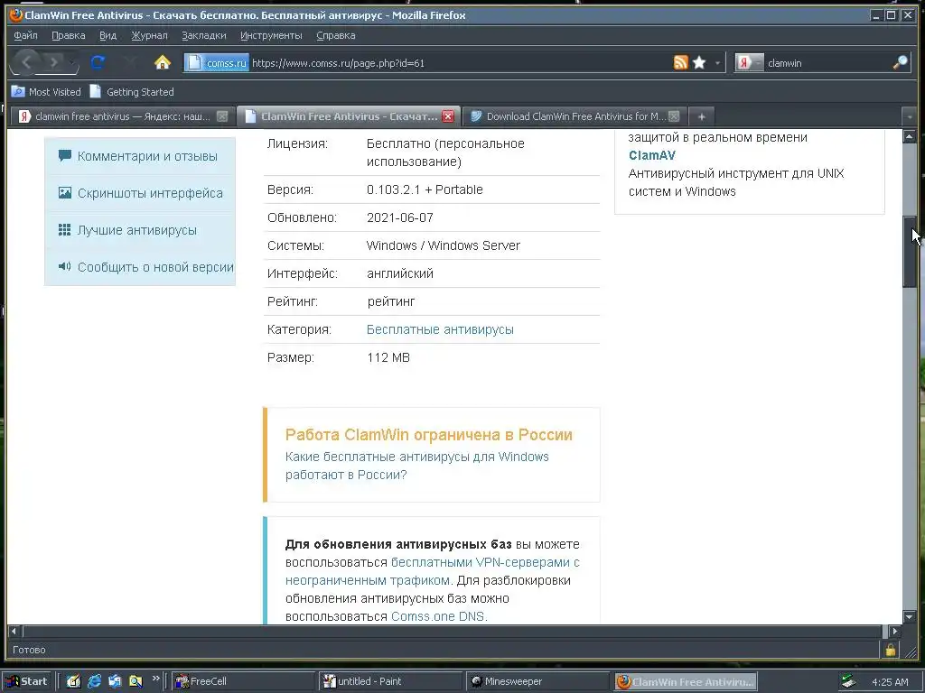Viewport: 925px width, 693px height.
Task: Open a new tab with plus button
Action: tap(701, 116)
